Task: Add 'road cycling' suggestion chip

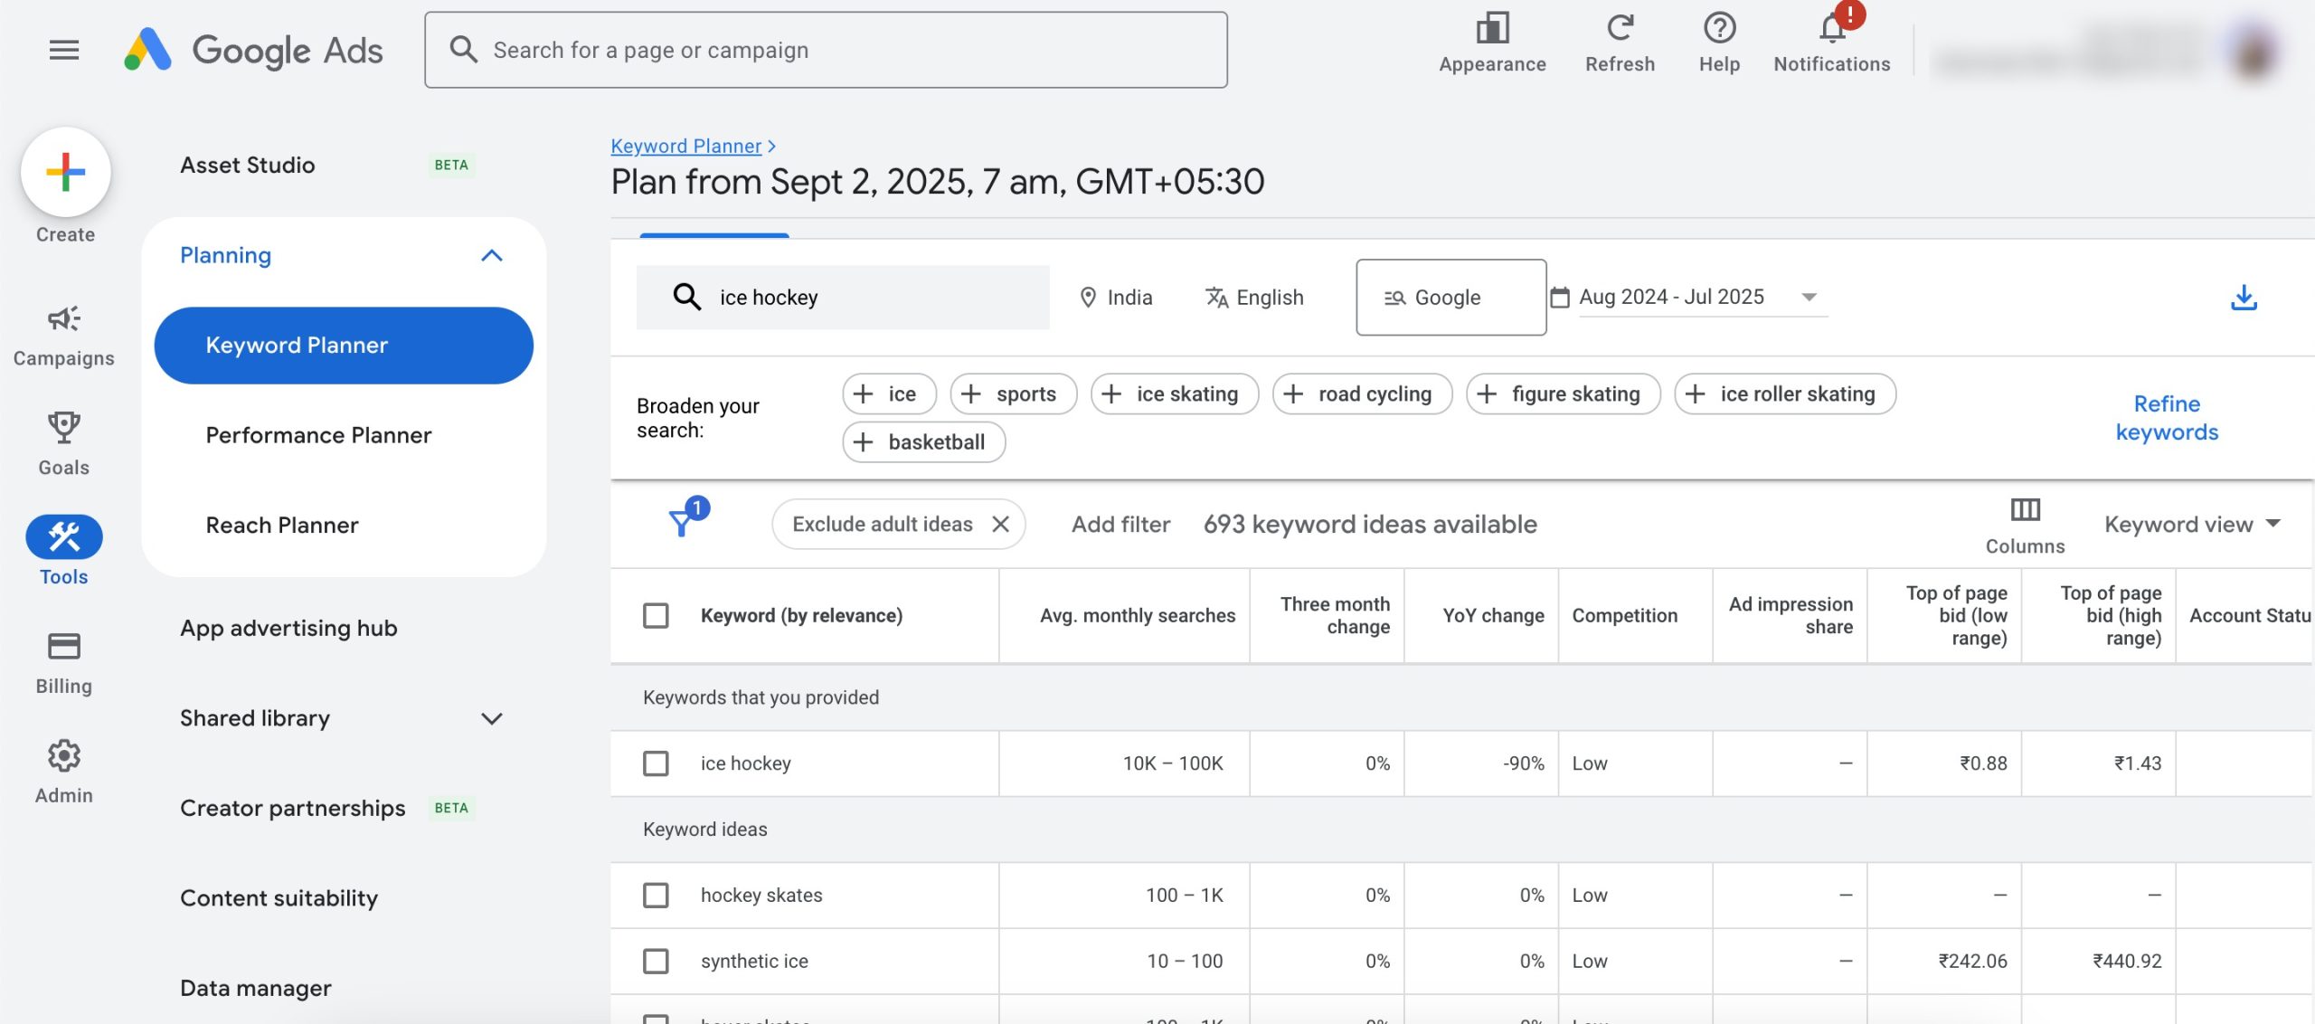Action: coord(1362,394)
